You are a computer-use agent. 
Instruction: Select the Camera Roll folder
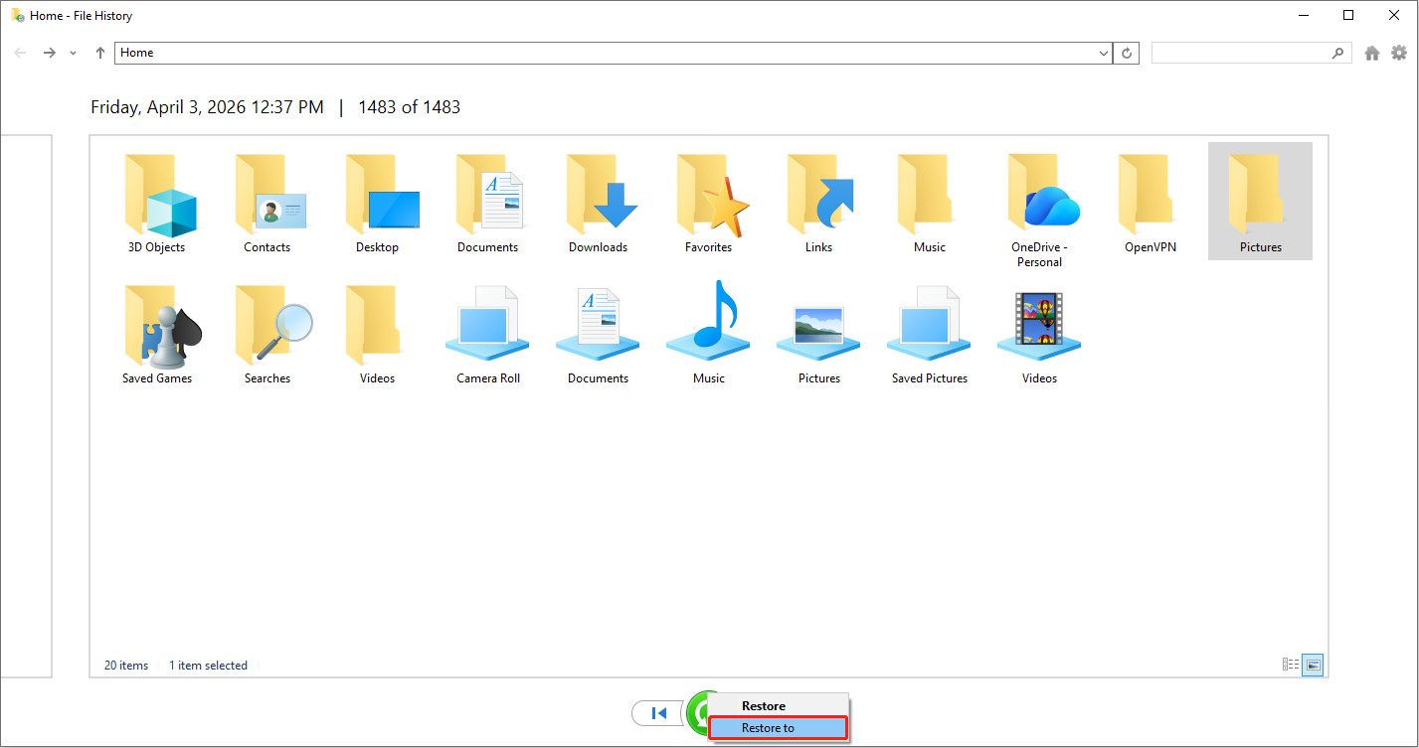tap(487, 333)
